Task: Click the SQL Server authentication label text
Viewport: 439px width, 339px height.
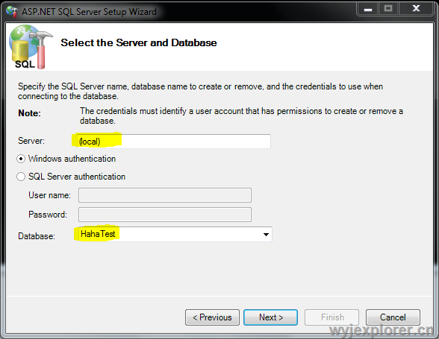Action: [77, 177]
